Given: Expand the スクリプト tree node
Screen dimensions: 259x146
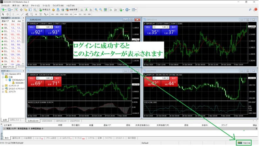Looking at the screenshot, I should tap(3, 92).
